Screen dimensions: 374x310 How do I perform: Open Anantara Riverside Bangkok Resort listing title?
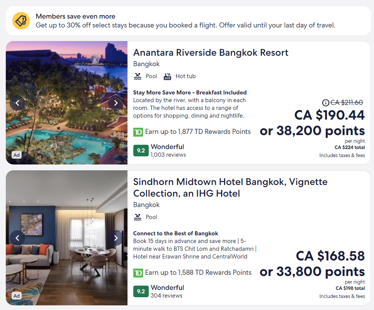pos(211,53)
